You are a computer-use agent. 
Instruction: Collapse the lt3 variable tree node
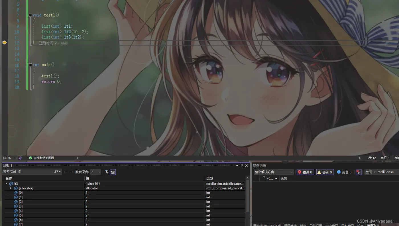coord(7,184)
